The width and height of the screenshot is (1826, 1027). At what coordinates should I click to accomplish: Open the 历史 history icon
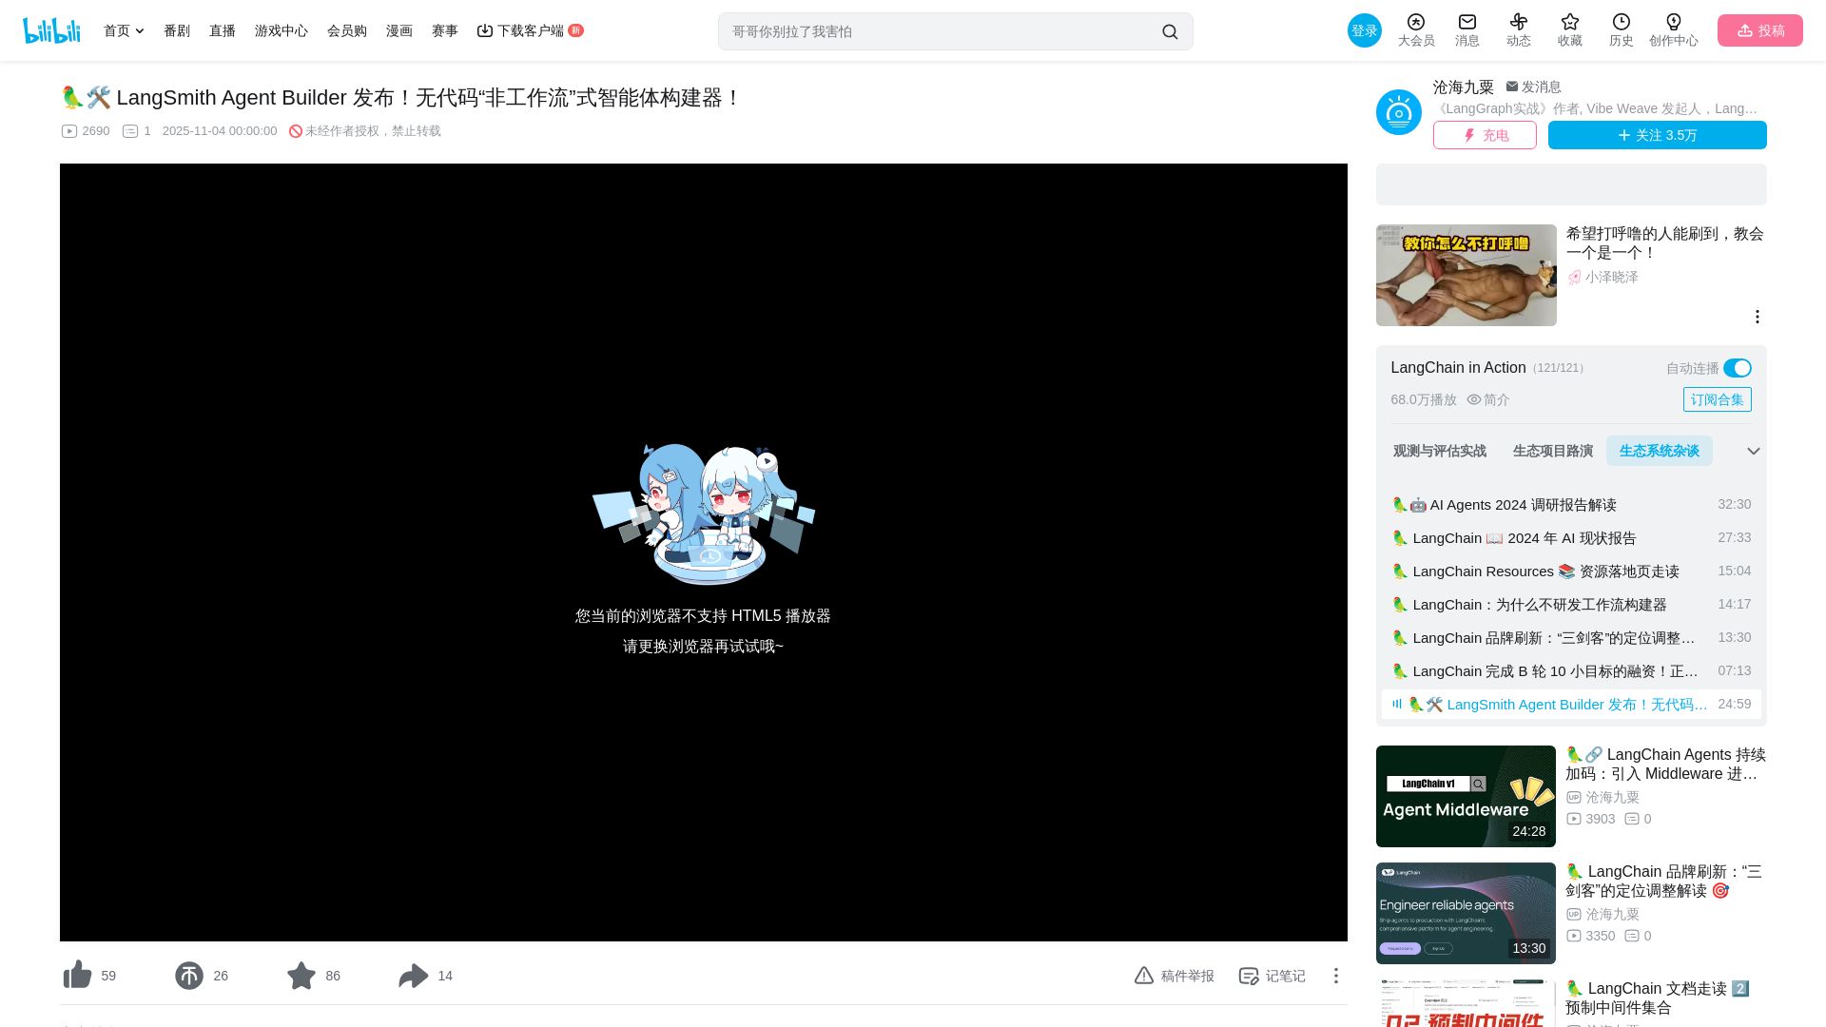click(1622, 22)
